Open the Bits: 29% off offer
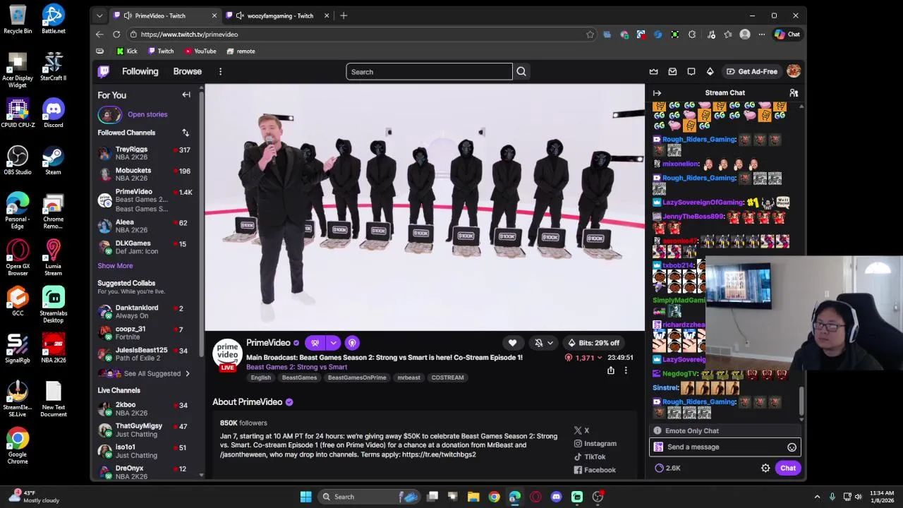903x508 pixels. click(x=594, y=343)
